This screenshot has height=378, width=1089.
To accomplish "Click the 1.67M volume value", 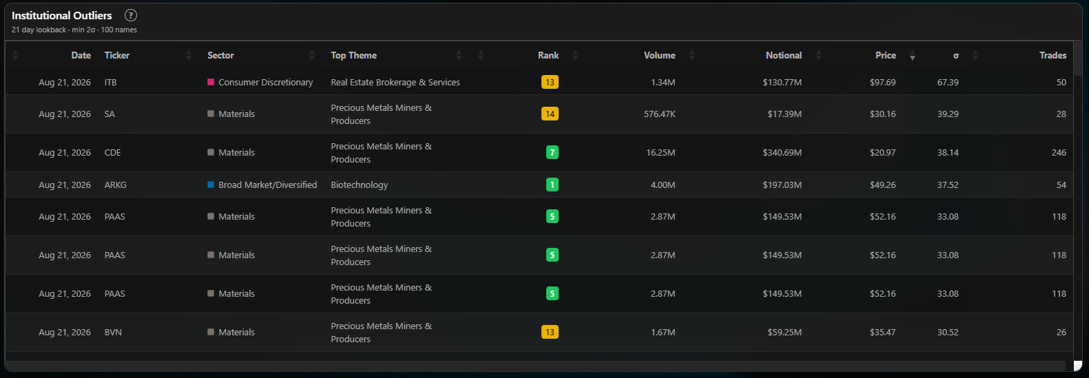I will coord(663,332).
